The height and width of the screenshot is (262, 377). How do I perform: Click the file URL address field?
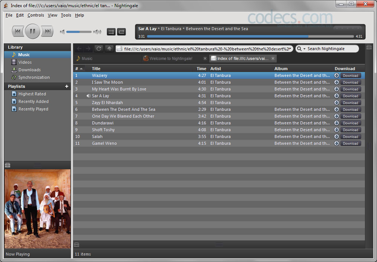[204, 49]
